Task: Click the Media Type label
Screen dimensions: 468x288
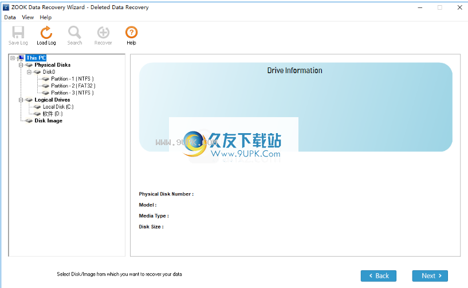Action: (x=154, y=216)
